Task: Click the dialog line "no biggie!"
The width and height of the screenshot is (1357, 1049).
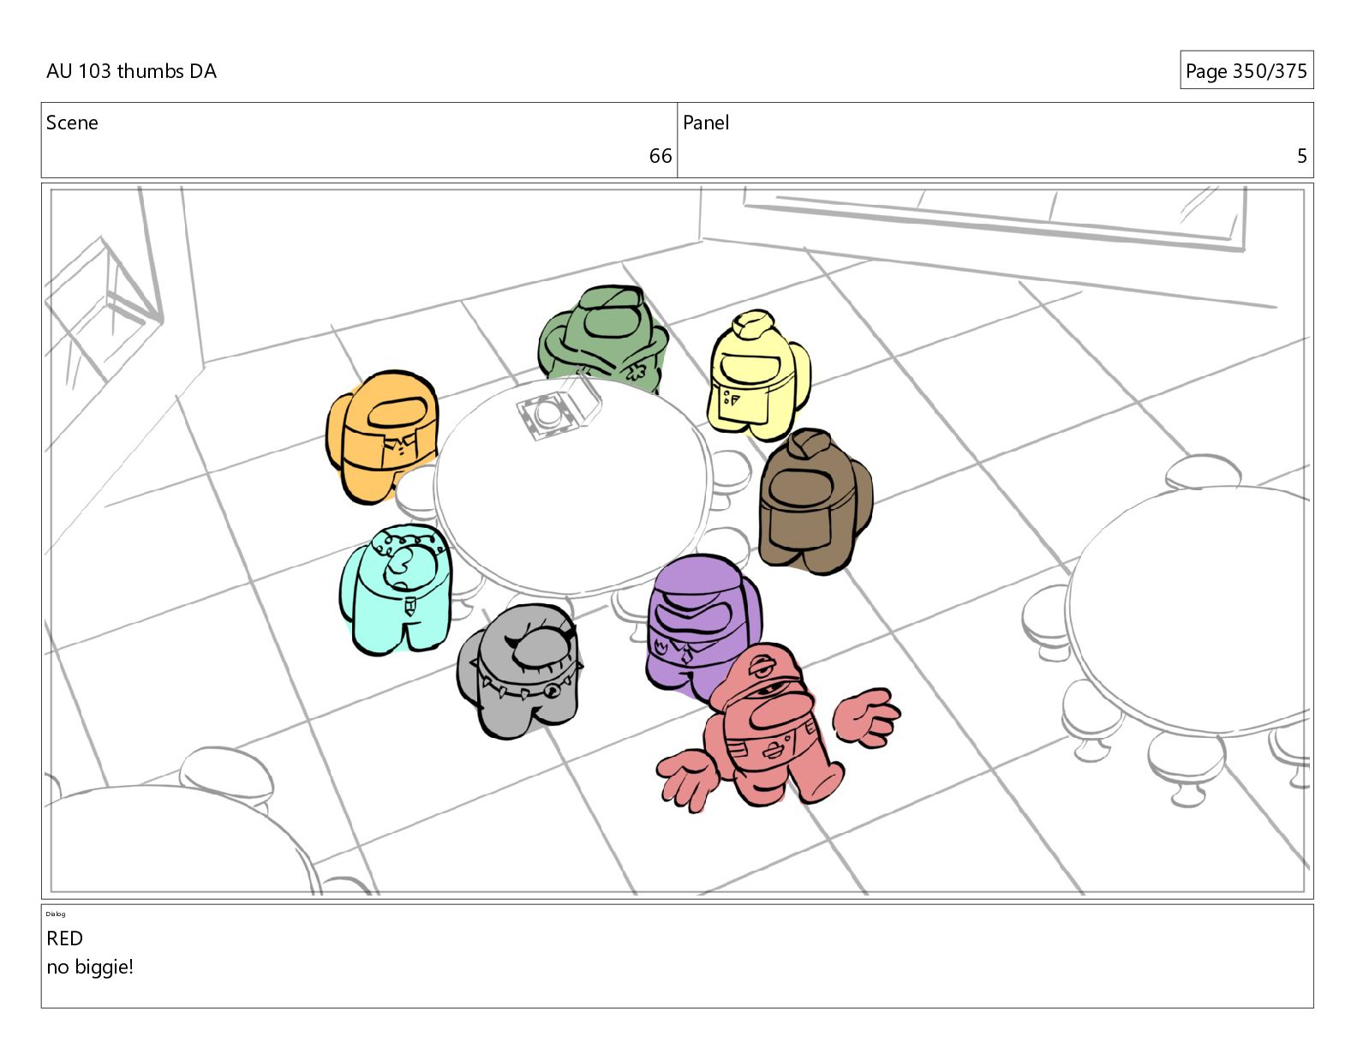Action: pyautogui.click(x=90, y=968)
